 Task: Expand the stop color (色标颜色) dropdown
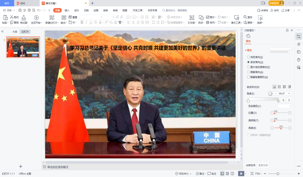coord(284,106)
